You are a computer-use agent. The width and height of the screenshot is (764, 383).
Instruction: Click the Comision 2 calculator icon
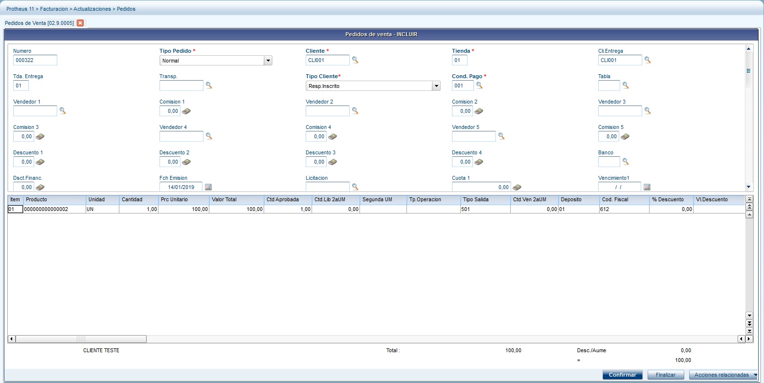[479, 111]
